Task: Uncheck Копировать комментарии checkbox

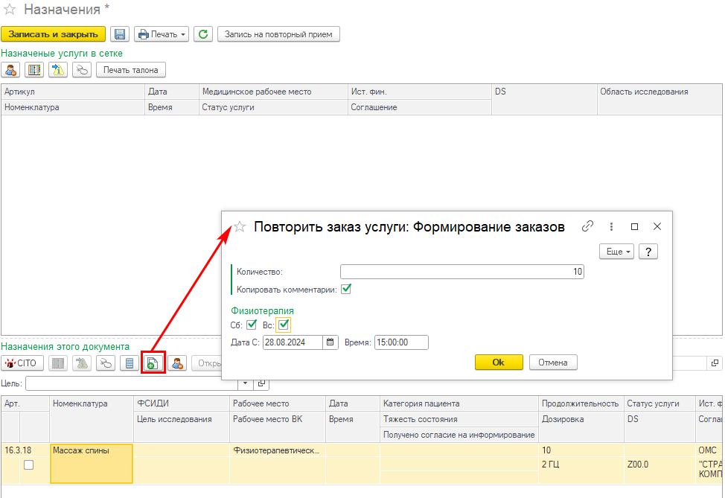Action: pos(345,289)
